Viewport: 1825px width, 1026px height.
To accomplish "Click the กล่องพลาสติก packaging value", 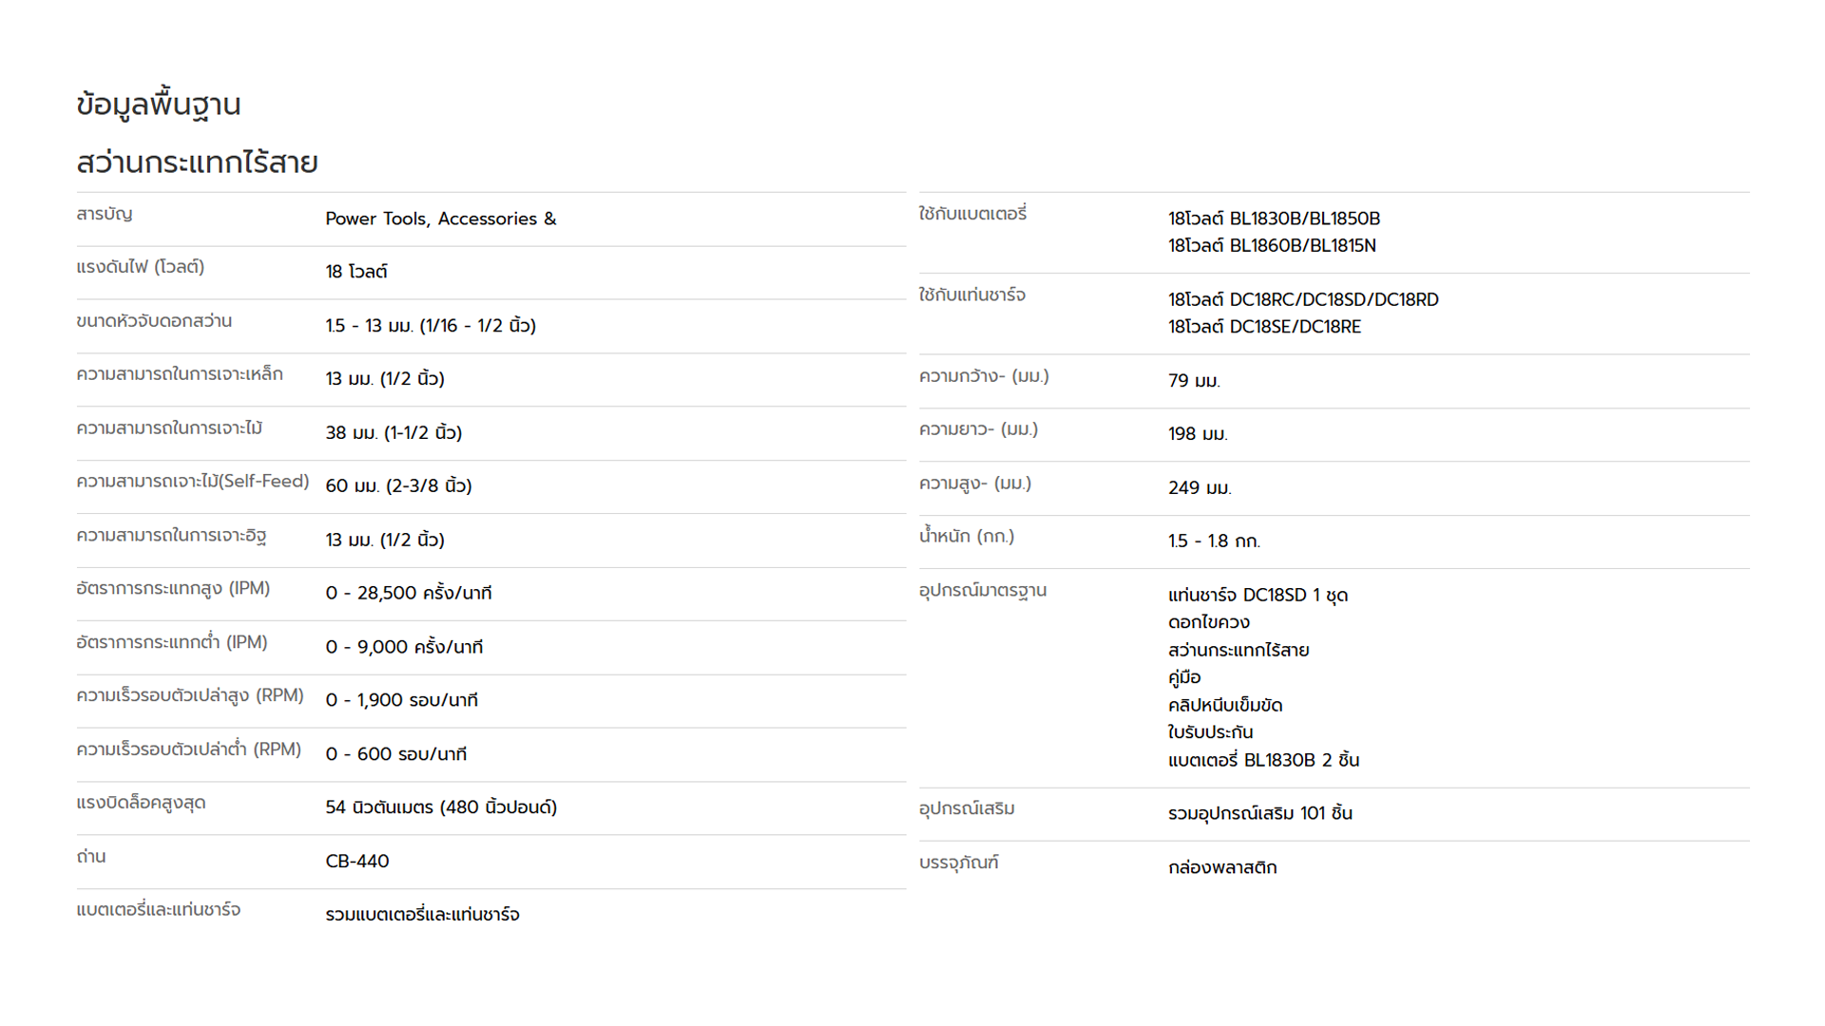I will tap(1222, 867).
